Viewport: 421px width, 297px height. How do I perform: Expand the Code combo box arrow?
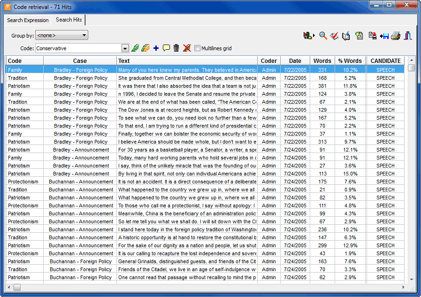(x=125, y=48)
